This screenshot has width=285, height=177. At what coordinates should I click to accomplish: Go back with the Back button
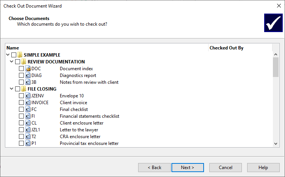[x=154, y=168]
